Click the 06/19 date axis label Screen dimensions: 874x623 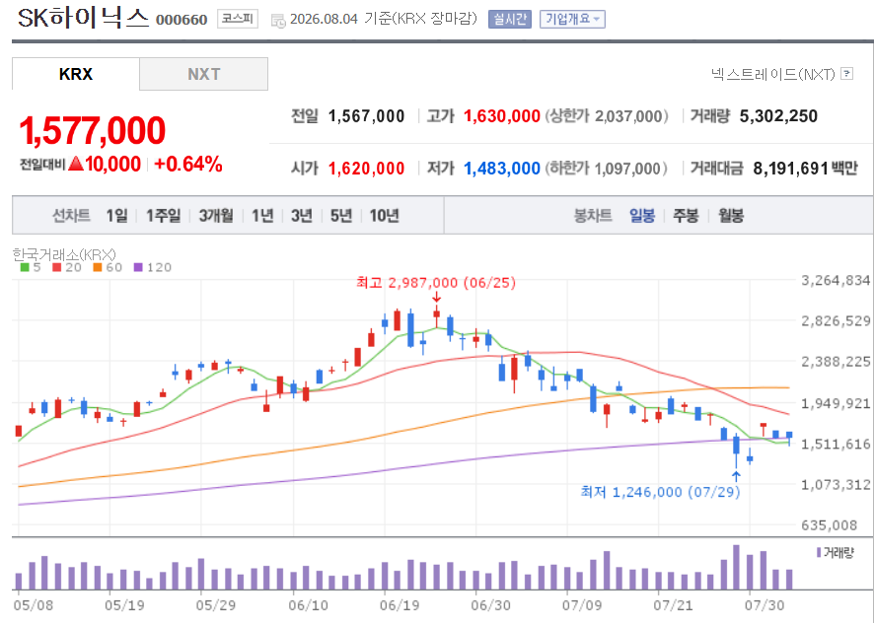[400, 605]
